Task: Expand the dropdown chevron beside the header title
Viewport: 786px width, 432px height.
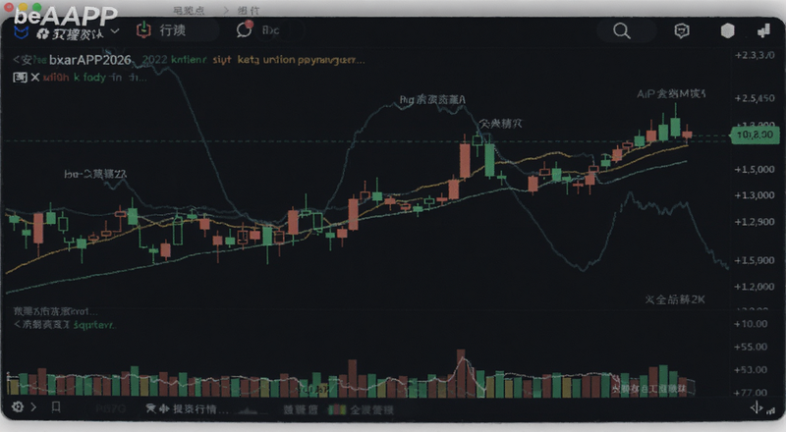Action: coord(115,31)
